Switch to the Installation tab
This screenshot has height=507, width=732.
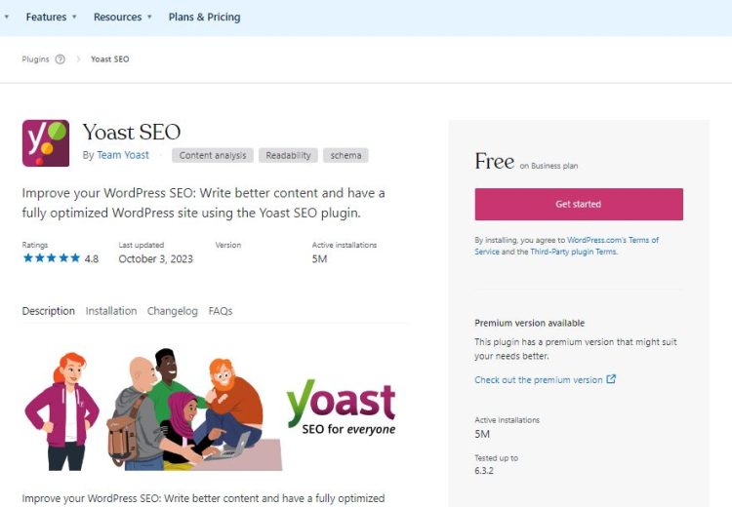point(111,311)
